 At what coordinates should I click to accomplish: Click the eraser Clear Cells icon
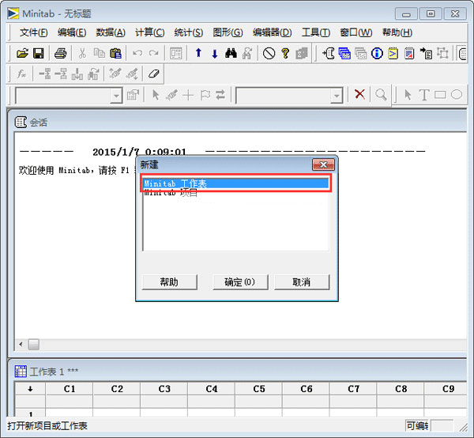click(x=154, y=74)
